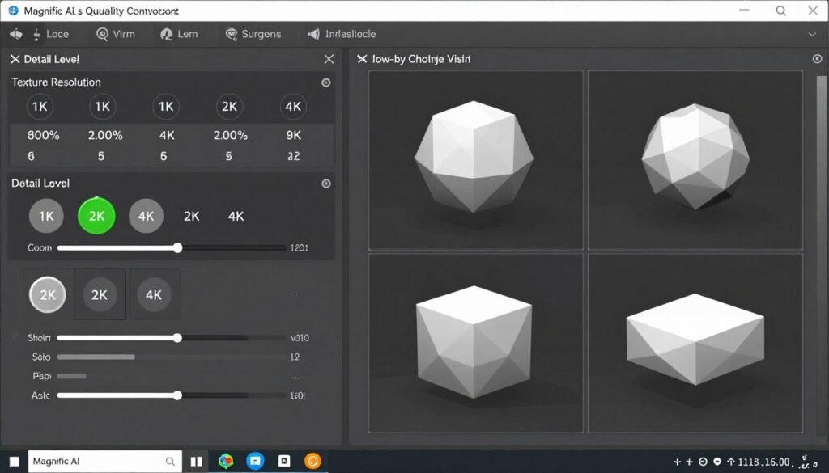Click the 9K value

[293, 136]
